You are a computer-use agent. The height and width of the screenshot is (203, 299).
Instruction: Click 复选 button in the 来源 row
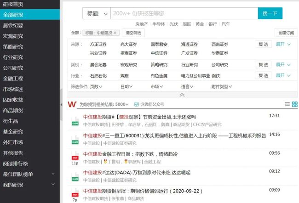[x=263, y=45]
